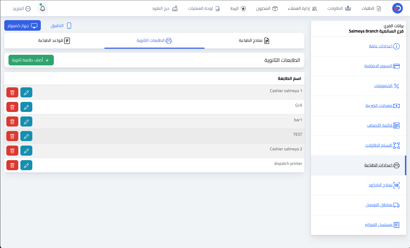Delete the Cashier salmeya 2 printer
The width and height of the screenshot is (410, 248).
tap(12, 151)
